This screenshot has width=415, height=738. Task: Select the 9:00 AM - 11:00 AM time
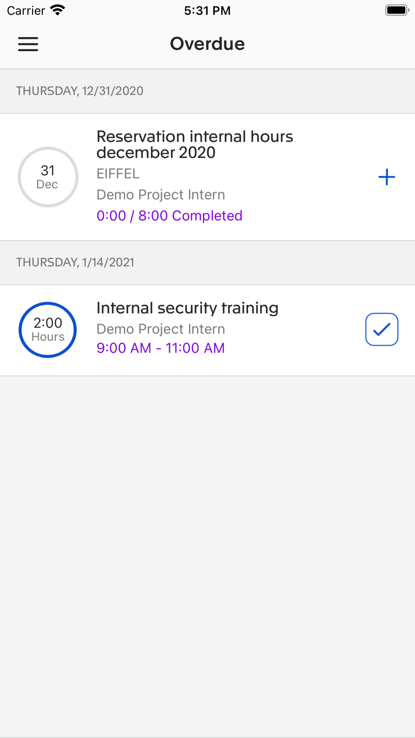tap(161, 348)
